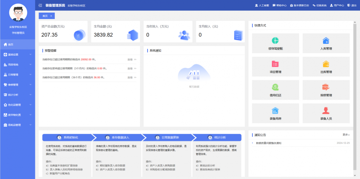Open the 领导驾驶舱 shortcut icon

[275, 40]
